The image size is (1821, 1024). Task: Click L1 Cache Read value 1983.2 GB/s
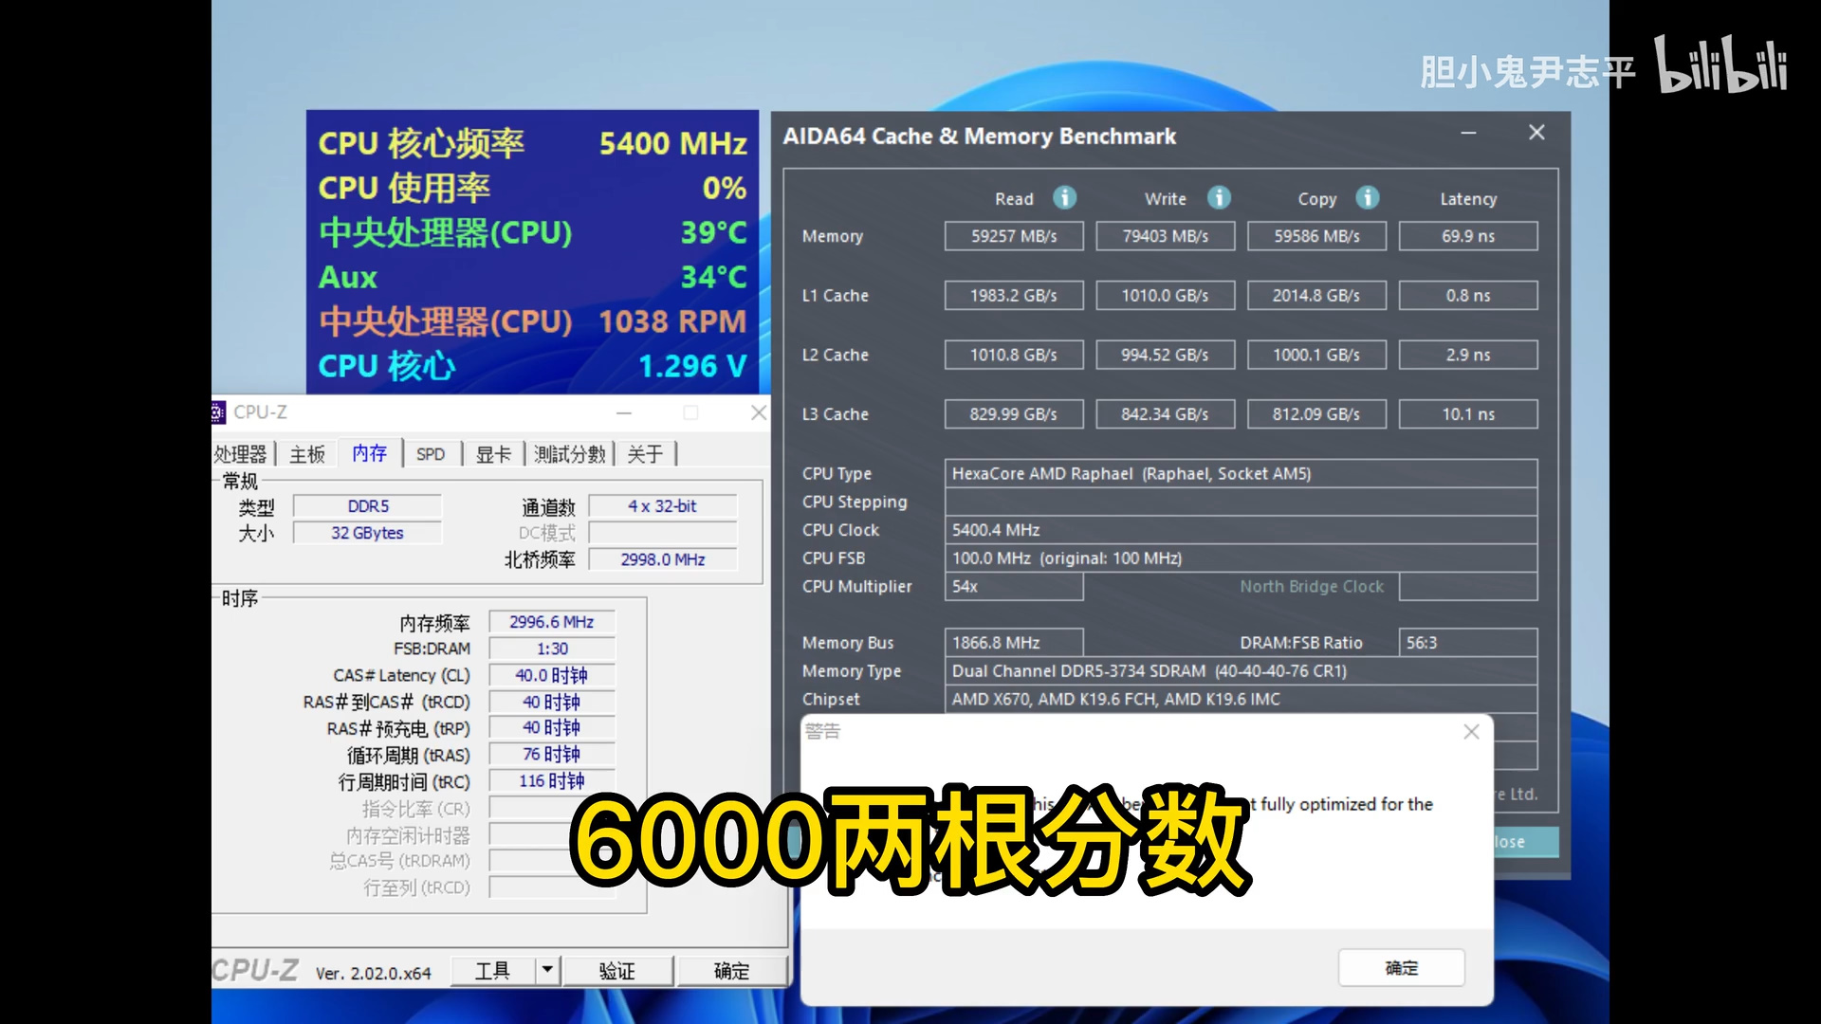(x=1014, y=295)
